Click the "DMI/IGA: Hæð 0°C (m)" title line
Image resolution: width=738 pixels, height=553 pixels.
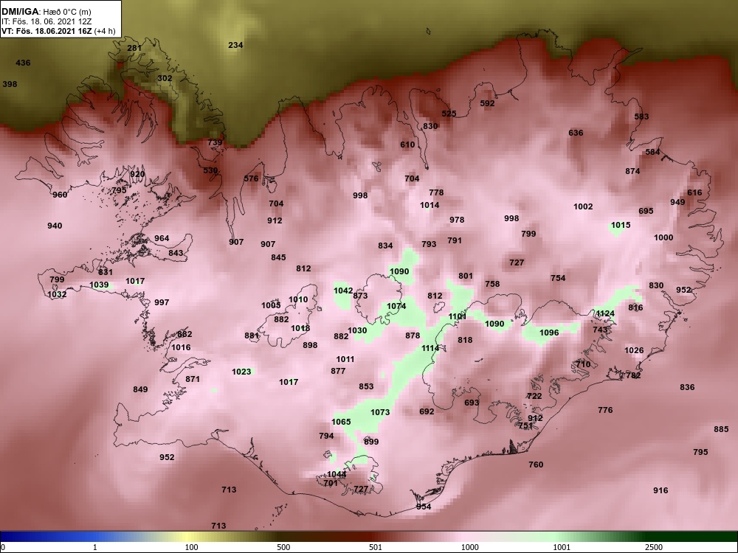pos(46,13)
